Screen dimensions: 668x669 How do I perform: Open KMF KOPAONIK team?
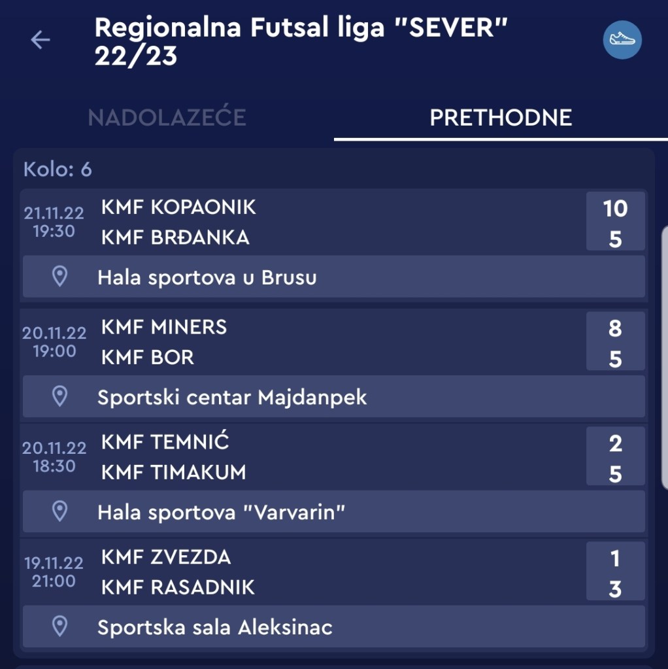178,207
